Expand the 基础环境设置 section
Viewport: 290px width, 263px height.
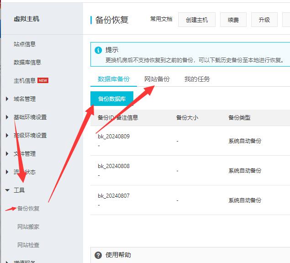(x=30, y=117)
